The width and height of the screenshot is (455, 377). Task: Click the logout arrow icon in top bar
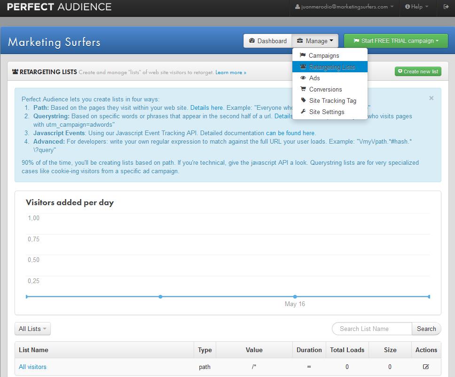446,7
